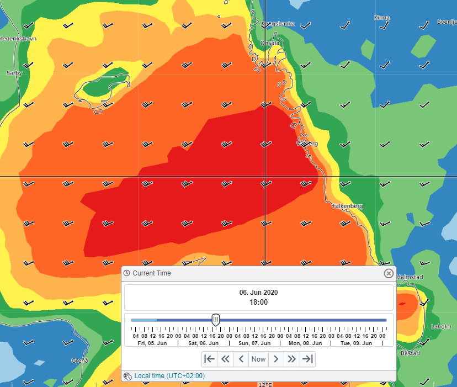Open the Local time (UTC+02:00) link
This screenshot has width=457, height=387.
coord(173,376)
